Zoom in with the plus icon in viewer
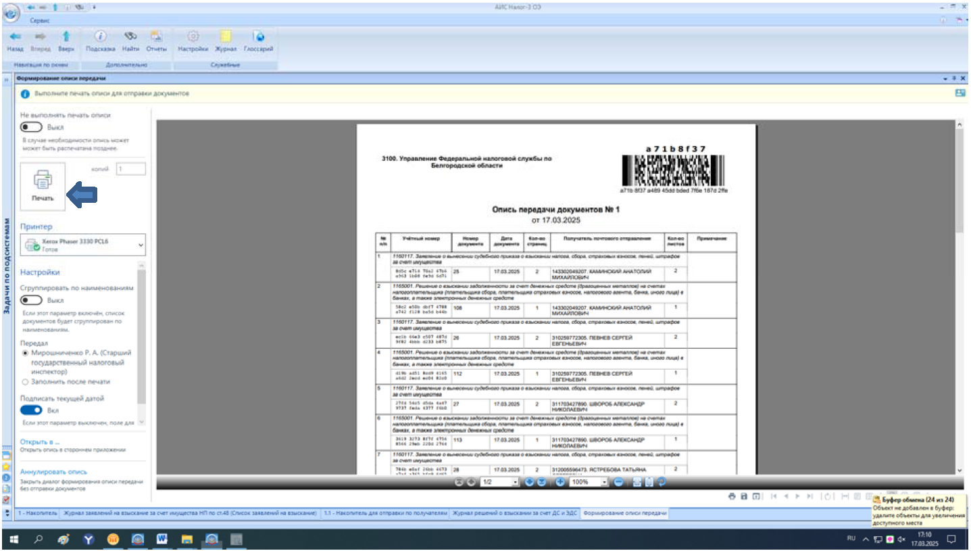The height and width of the screenshot is (551, 971). click(x=560, y=482)
